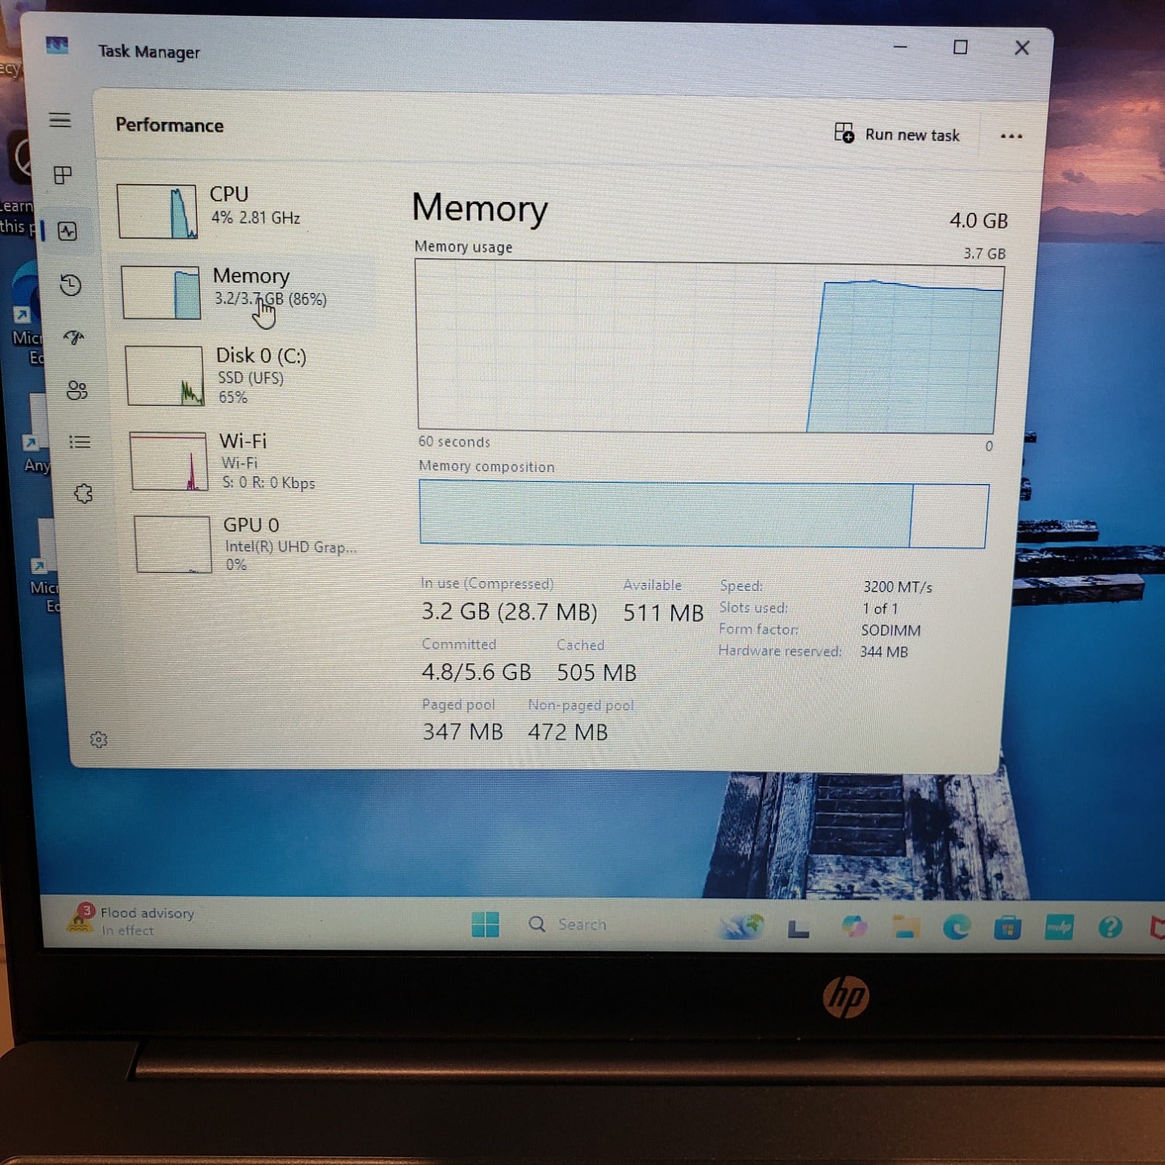Open the Users page
1165x1165 pixels.
[77, 391]
